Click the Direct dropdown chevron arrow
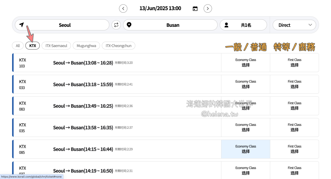This screenshot has height=179, width=331. [x=310, y=25]
